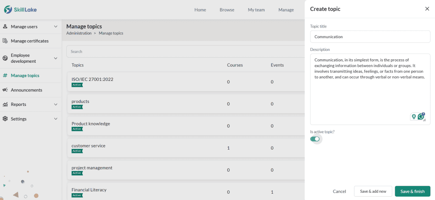Image resolution: width=435 pixels, height=200 pixels.
Task: Click the topics Search field
Action: coord(185,51)
